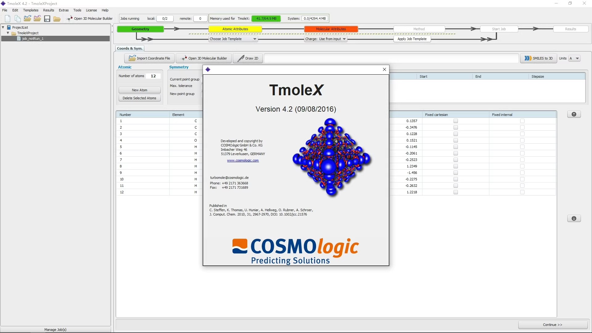This screenshot has width=592, height=333.
Task: Click the green TmoleX memory usage bar
Action: coord(266,18)
